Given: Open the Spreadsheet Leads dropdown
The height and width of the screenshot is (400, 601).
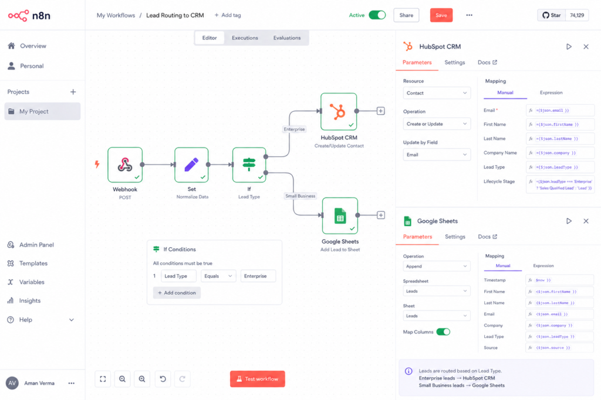Looking at the screenshot, I should [437, 291].
